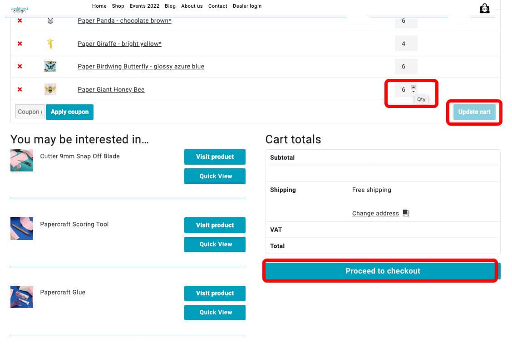The height and width of the screenshot is (357, 512).
Task: Remove Paper Panda from cart
Action: coord(20,21)
